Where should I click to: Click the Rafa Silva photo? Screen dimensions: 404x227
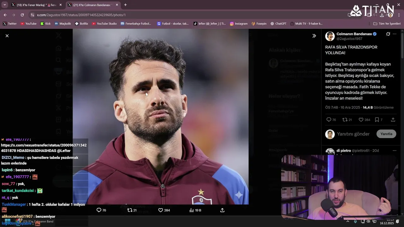click(x=160, y=117)
